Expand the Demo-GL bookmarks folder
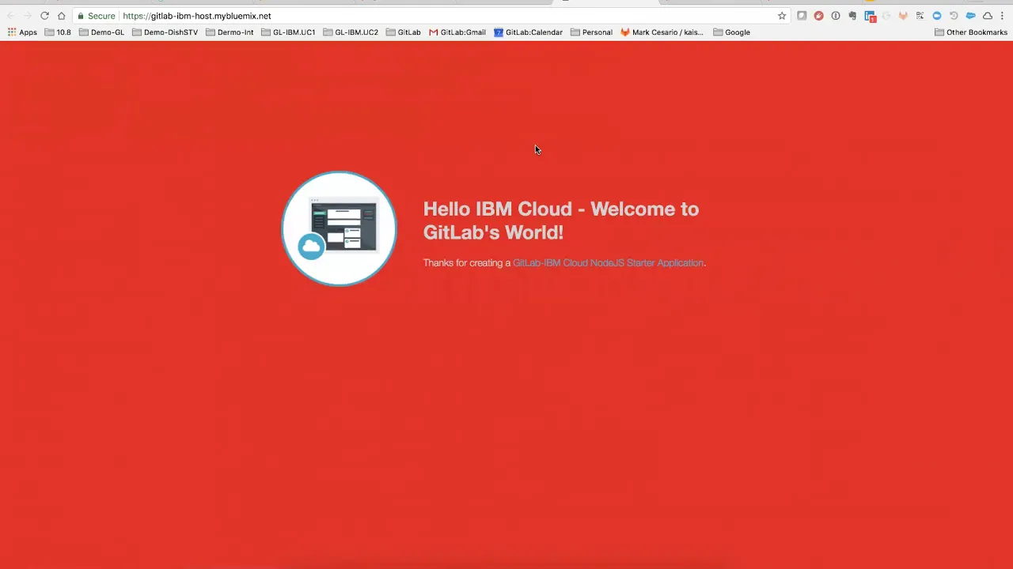The width and height of the screenshot is (1013, 569). [x=101, y=32]
